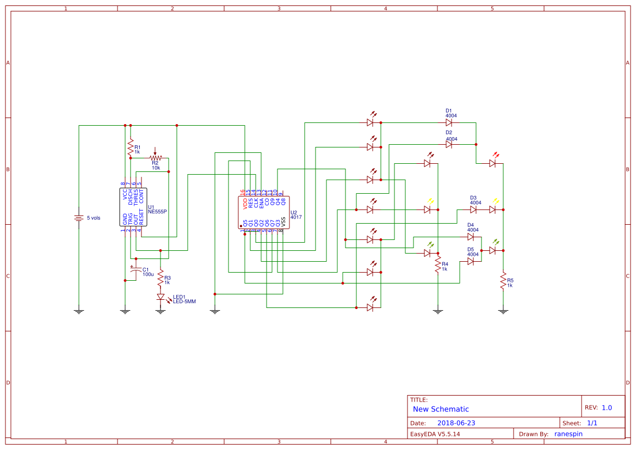Select the R2 10k potentiometer symbol
The height and width of the screenshot is (450, 636).
(x=156, y=156)
